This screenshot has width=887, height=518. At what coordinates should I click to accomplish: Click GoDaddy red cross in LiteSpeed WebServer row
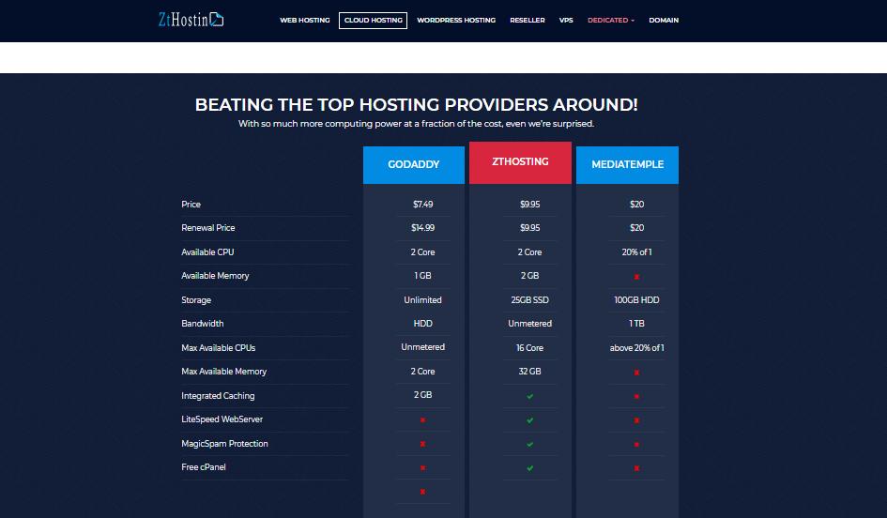point(422,420)
